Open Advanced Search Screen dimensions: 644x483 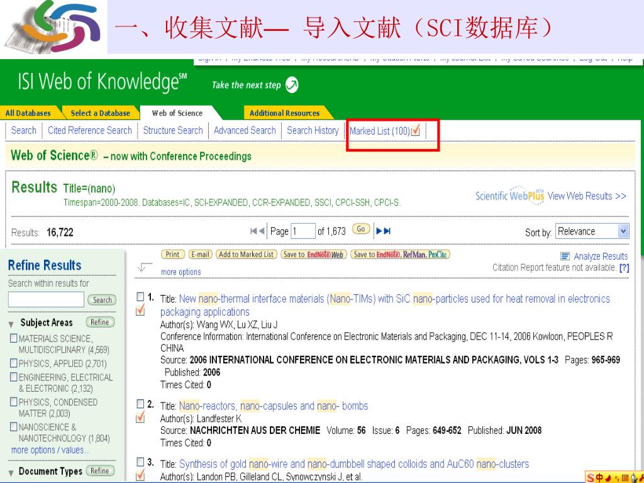pyautogui.click(x=245, y=131)
